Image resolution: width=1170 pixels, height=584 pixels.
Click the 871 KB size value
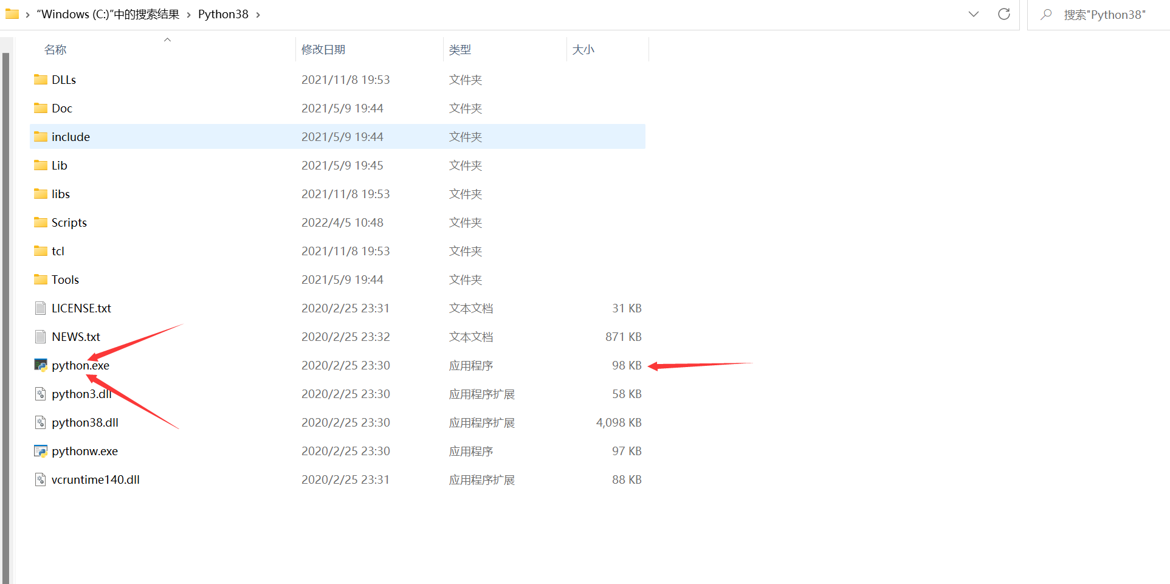(x=624, y=337)
